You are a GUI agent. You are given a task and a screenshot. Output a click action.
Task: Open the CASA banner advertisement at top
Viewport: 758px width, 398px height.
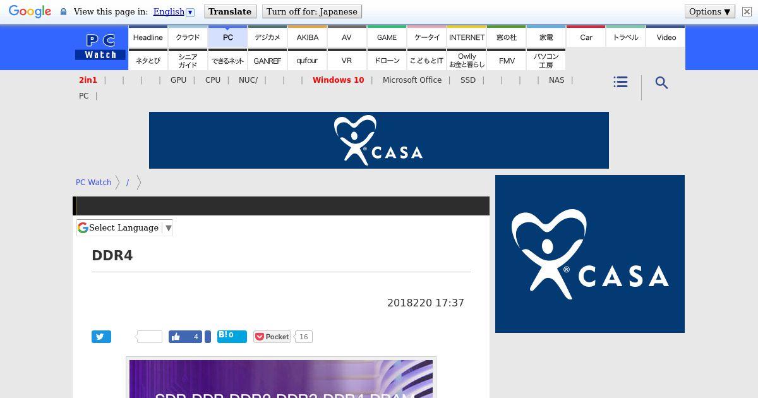(x=379, y=140)
